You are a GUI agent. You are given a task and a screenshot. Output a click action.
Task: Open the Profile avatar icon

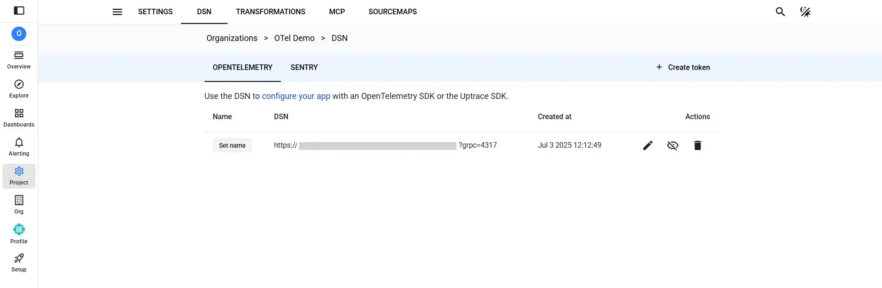click(x=19, y=229)
